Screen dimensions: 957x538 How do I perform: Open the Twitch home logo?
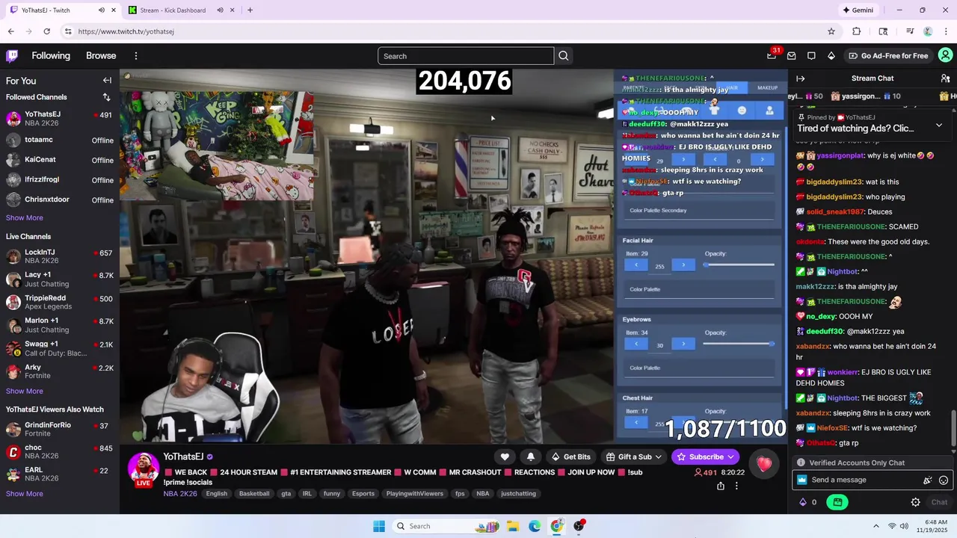tap(12, 55)
